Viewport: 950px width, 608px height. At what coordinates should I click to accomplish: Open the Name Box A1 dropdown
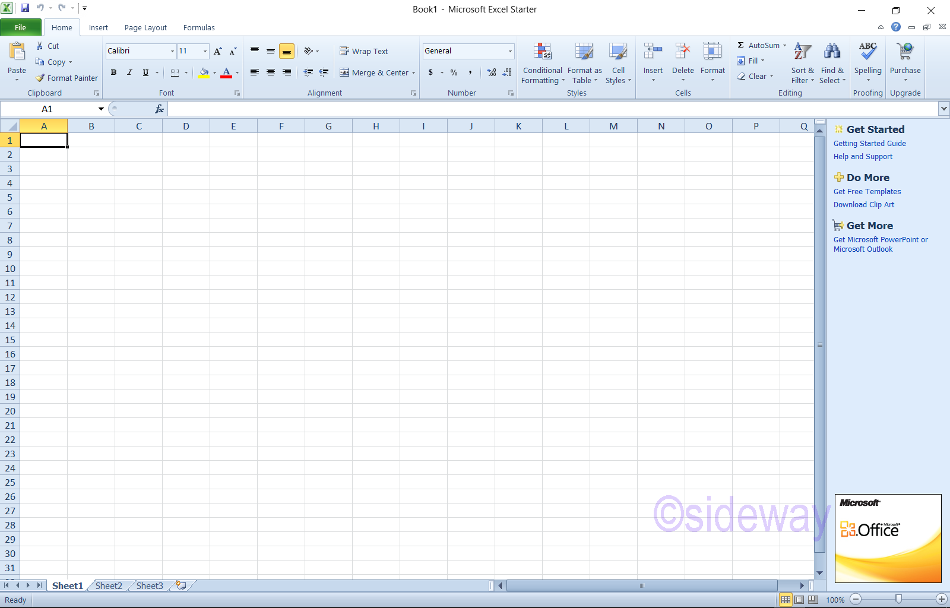101,109
